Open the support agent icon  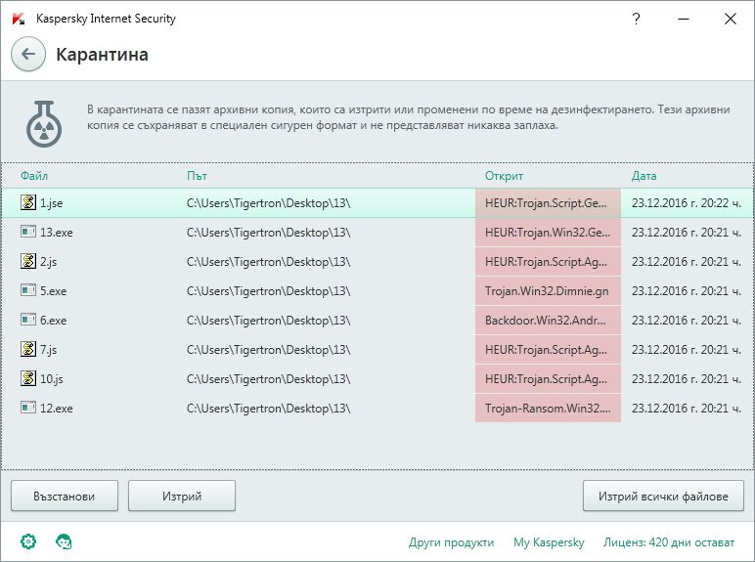click(x=64, y=541)
